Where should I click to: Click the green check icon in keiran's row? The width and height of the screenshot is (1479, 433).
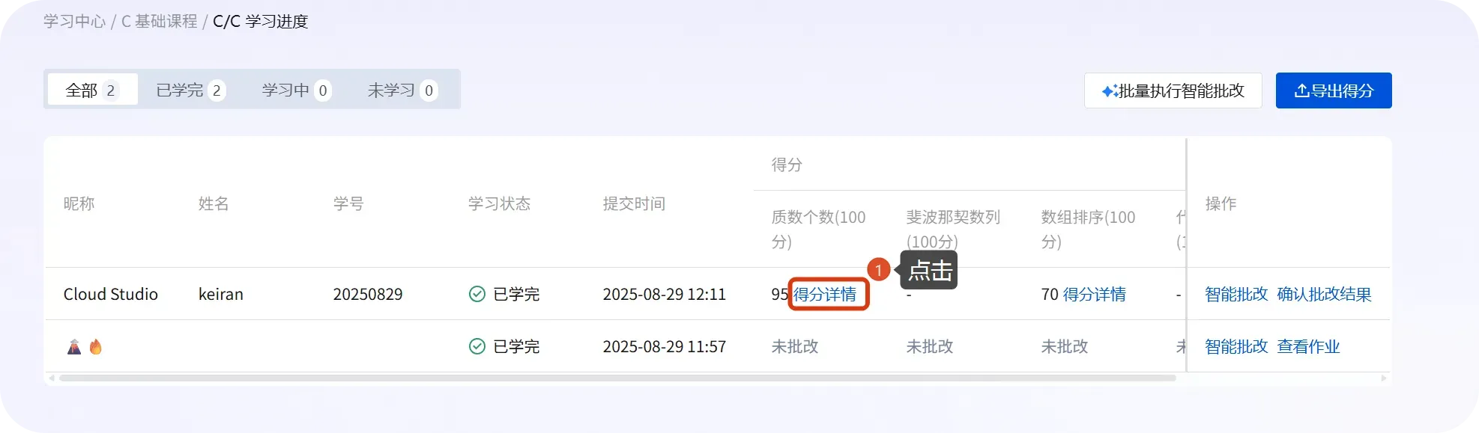(x=477, y=294)
